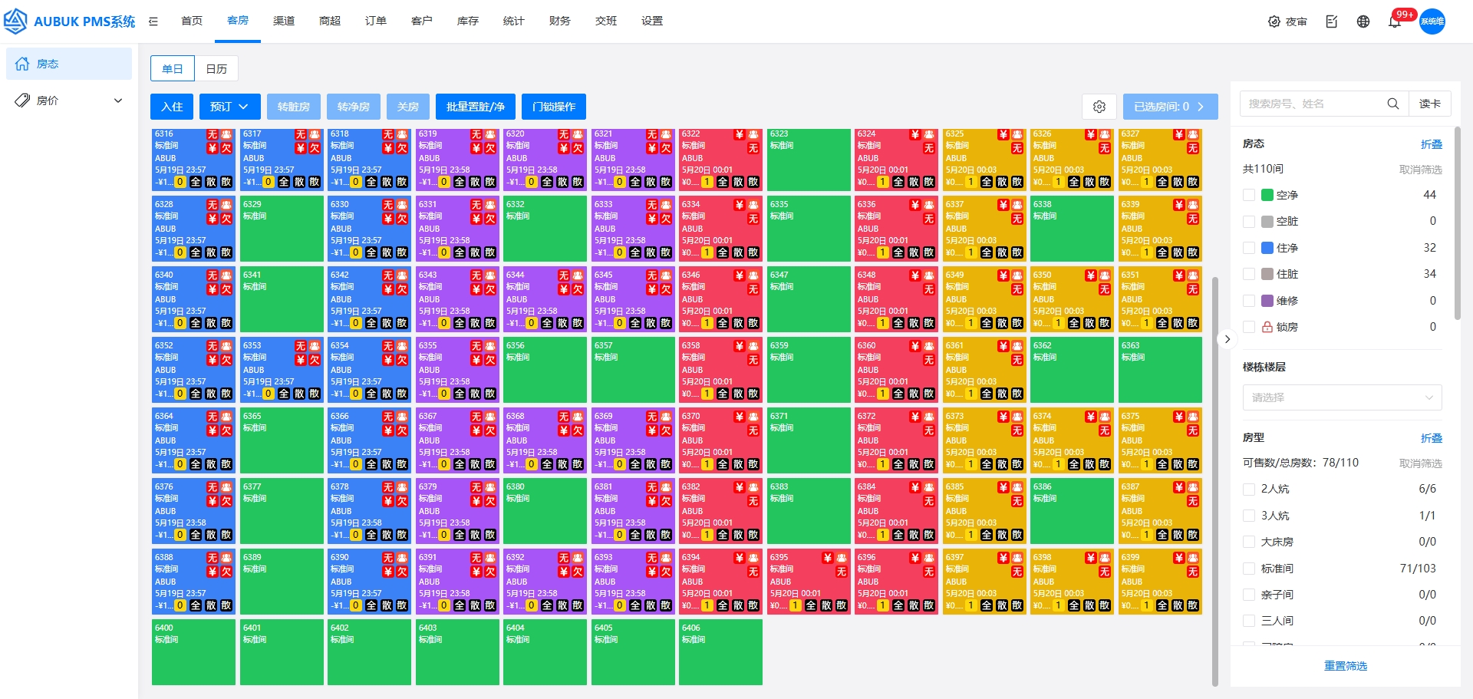Expand the 房价 sidebar menu
This screenshot has height=699, width=1473.
(x=69, y=101)
